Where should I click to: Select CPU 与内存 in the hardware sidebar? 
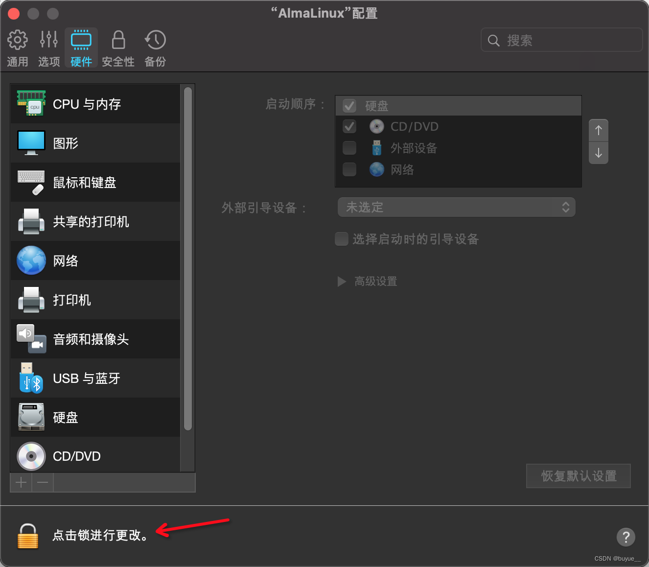pyautogui.click(x=87, y=104)
